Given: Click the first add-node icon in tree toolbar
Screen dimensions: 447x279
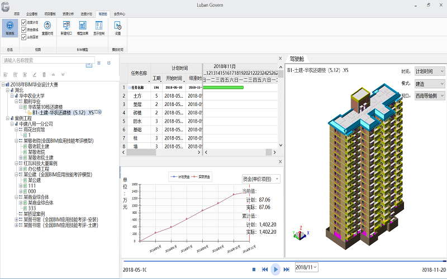Looking at the screenshot, I should coord(5,75).
